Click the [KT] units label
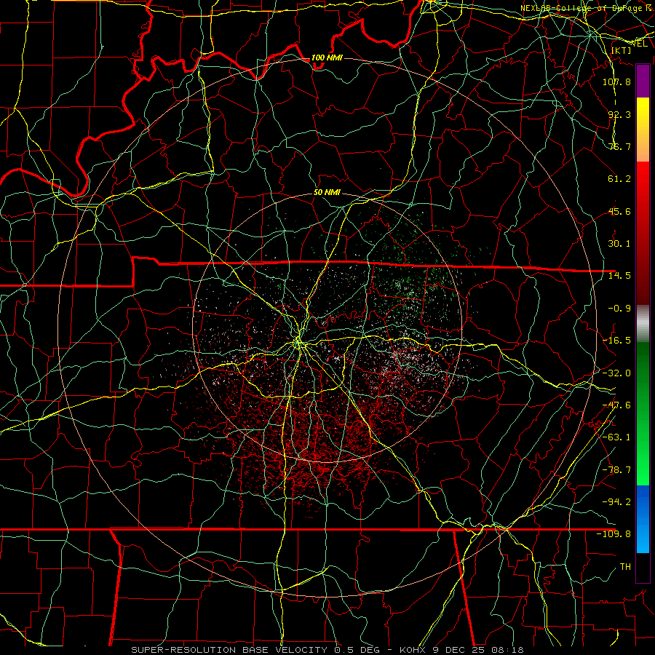Viewport: 655px width, 655px height. pyautogui.click(x=621, y=50)
